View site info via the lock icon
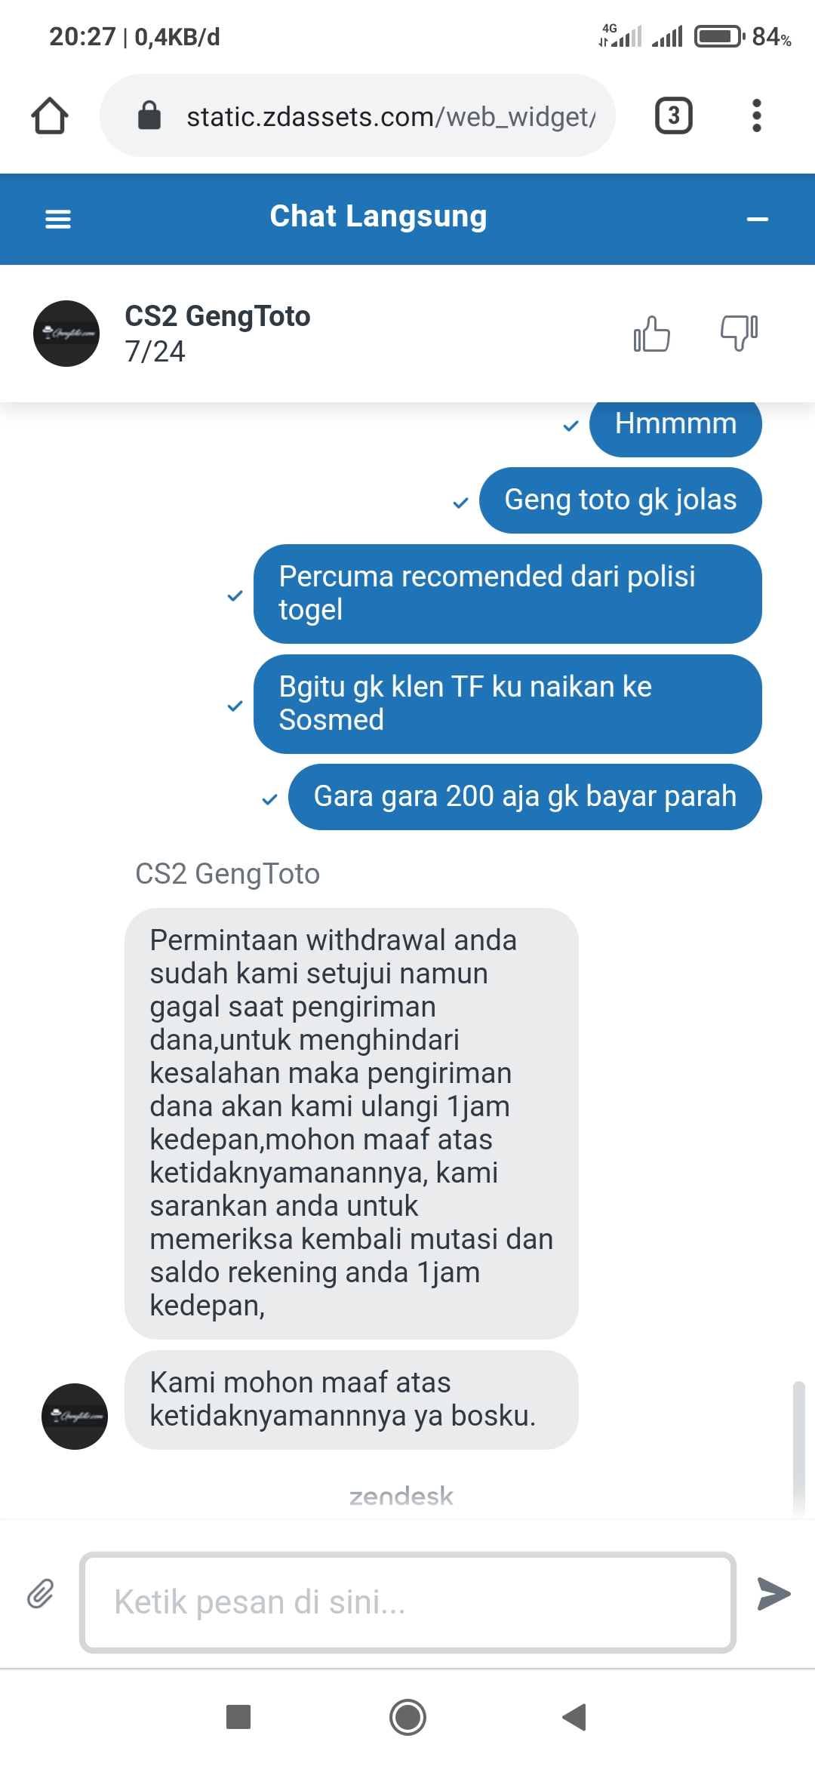 pos(149,115)
